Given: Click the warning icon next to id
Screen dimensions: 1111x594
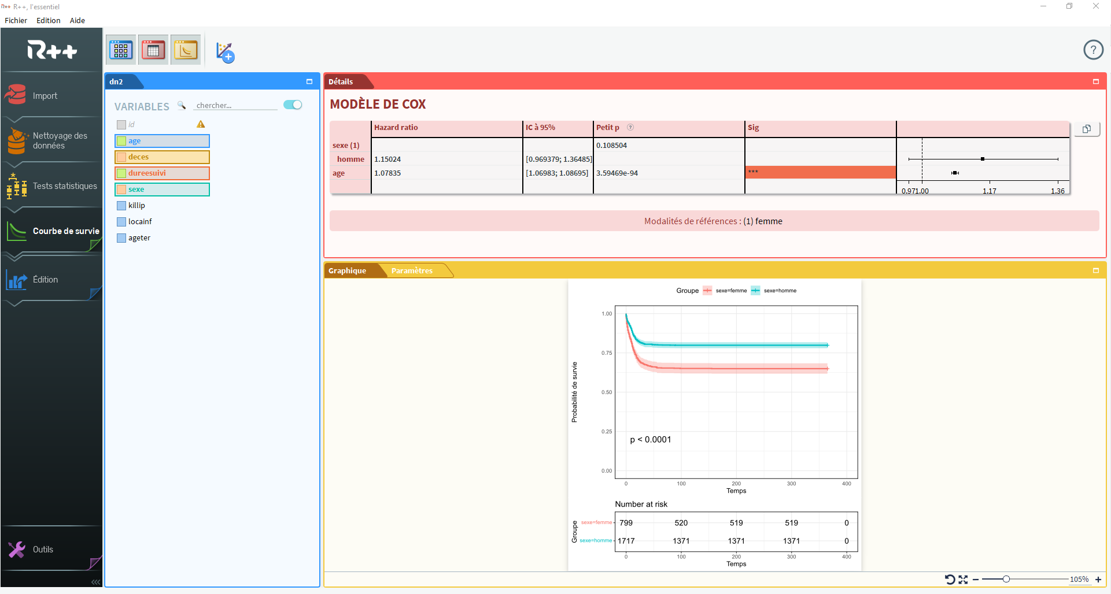Looking at the screenshot, I should [201, 124].
